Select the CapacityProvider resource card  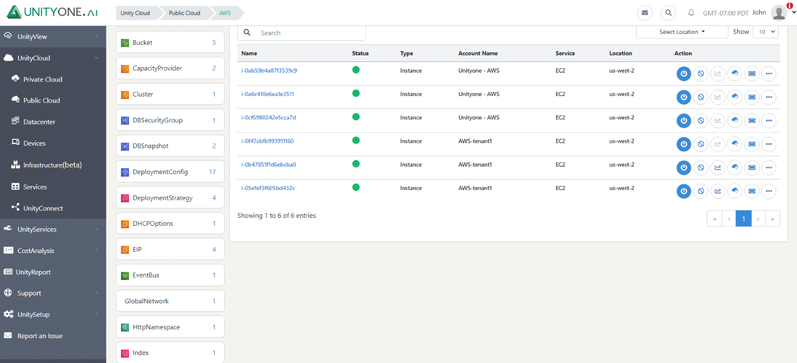[170, 68]
